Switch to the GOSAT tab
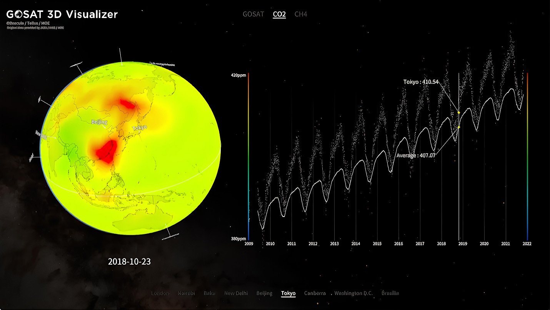 tap(253, 15)
